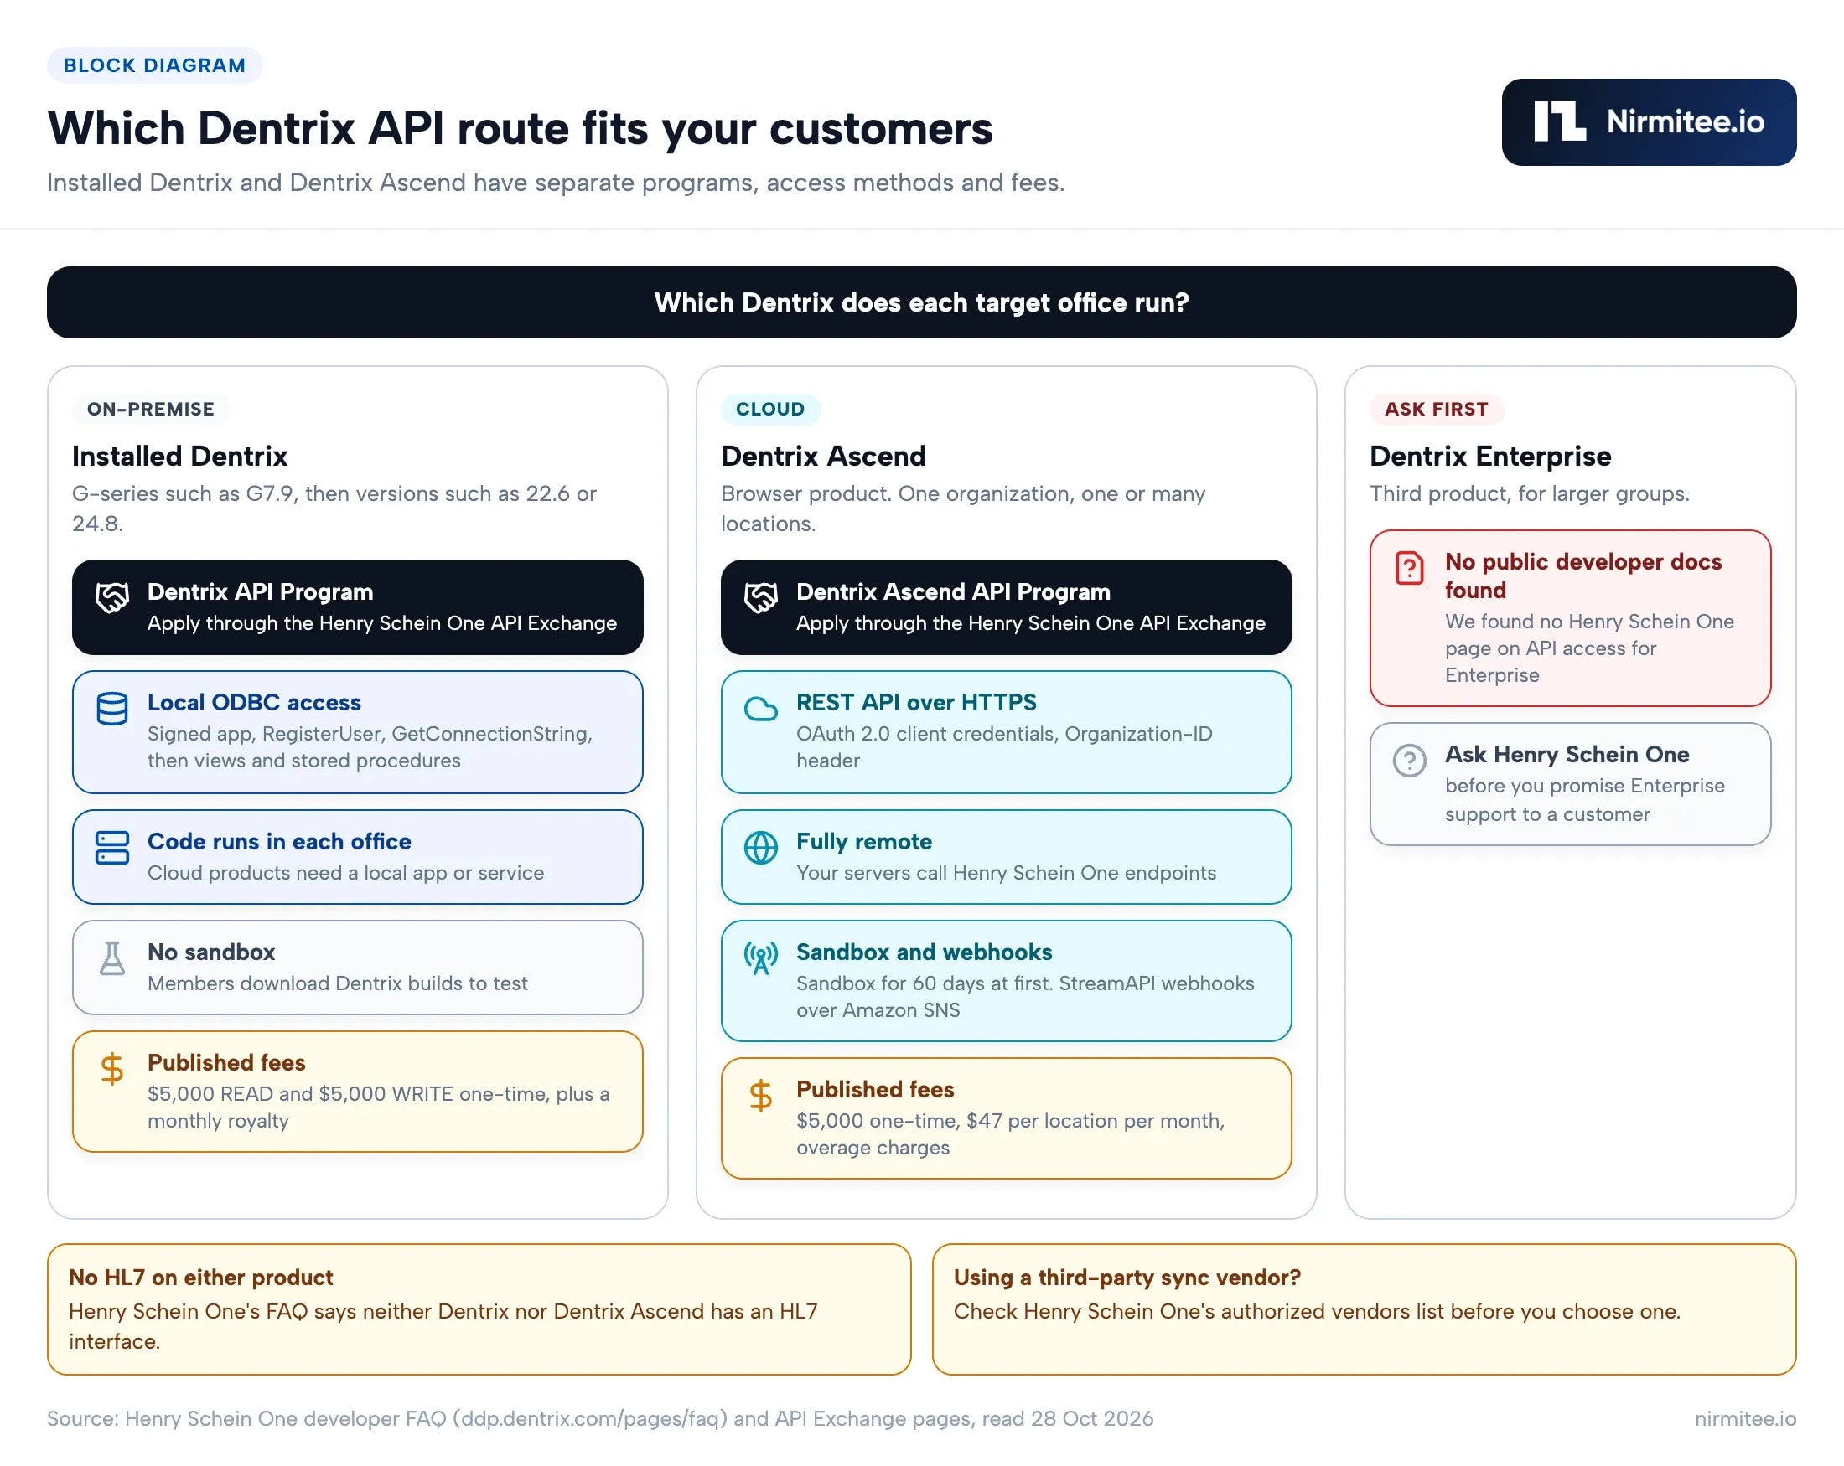Click the subtitle about separate programs and fees
Image resolution: width=1844 pixels, height=1466 pixels.
click(555, 182)
